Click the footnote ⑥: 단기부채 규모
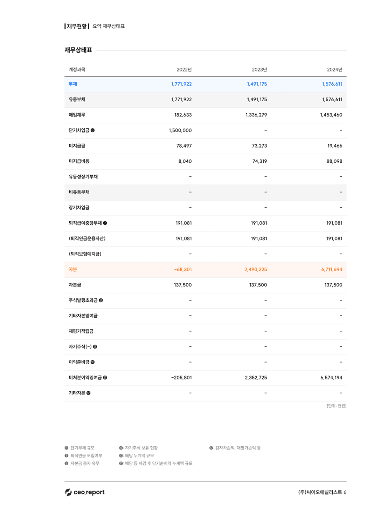The width and height of the screenshot is (367, 520). pos(81,448)
